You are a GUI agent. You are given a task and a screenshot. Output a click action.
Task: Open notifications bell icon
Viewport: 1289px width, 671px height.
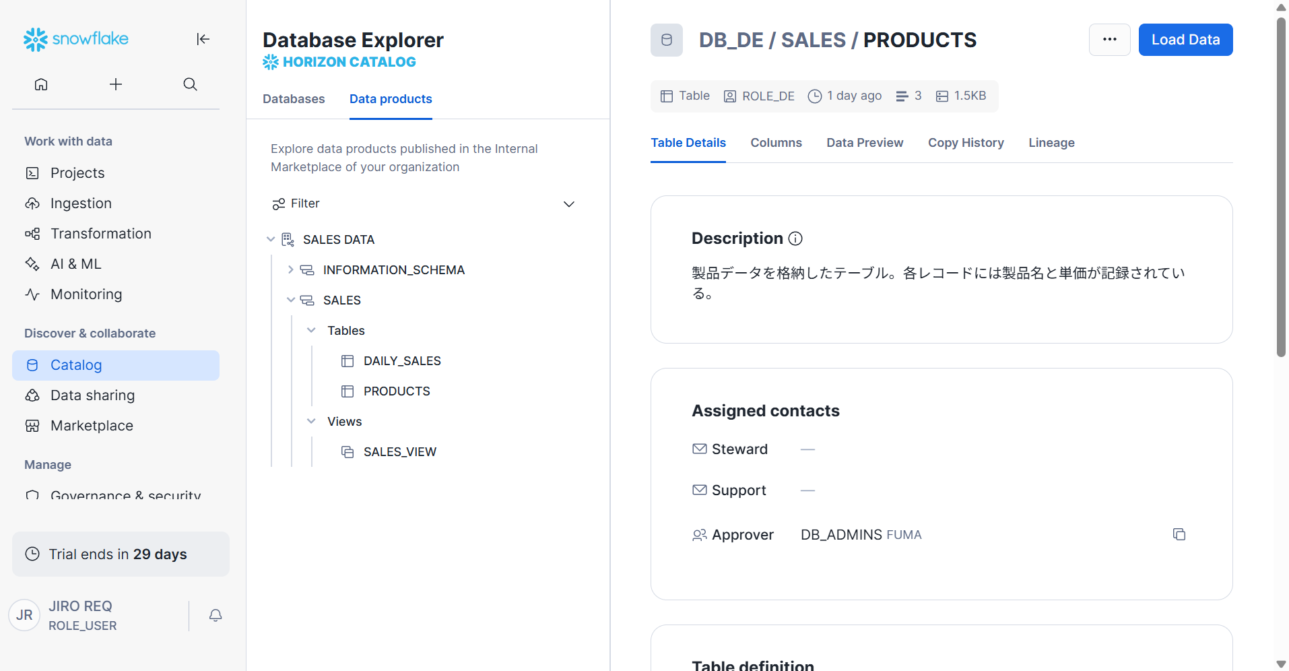click(x=216, y=615)
